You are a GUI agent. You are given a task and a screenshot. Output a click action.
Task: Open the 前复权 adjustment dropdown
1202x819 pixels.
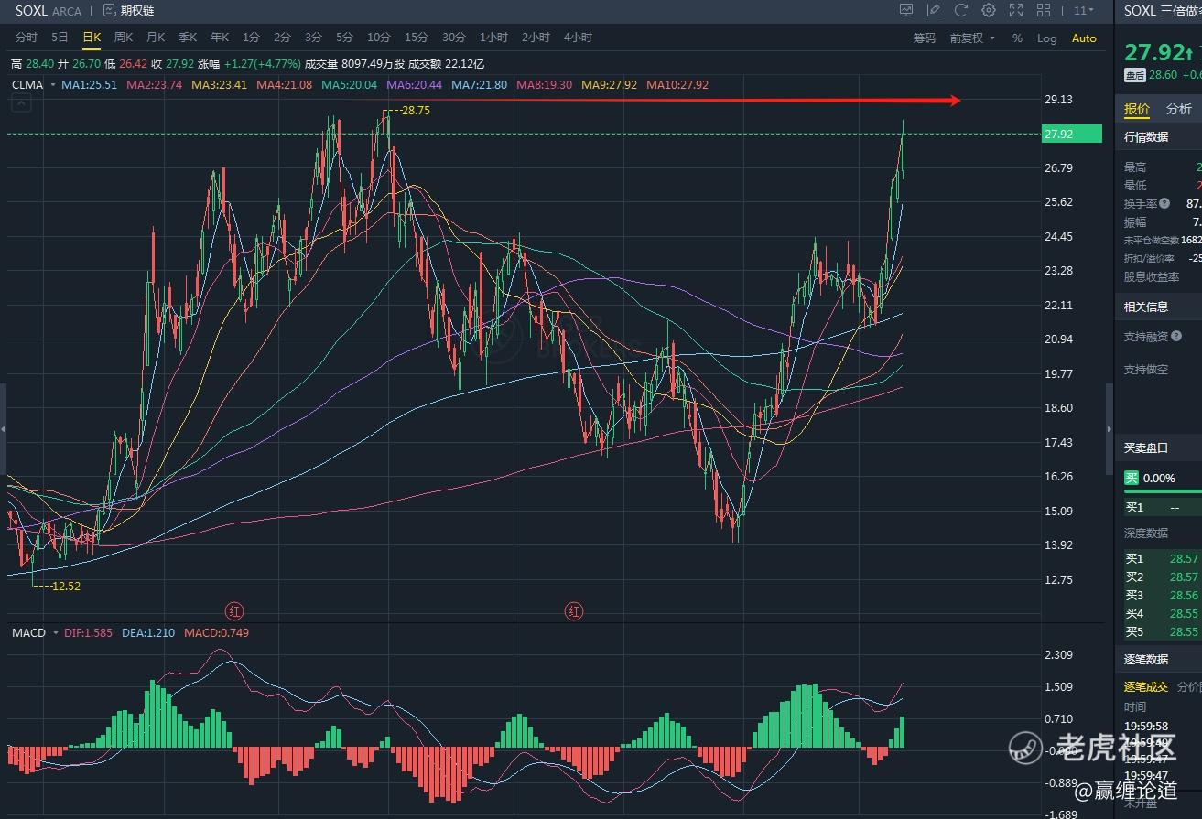(x=972, y=38)
